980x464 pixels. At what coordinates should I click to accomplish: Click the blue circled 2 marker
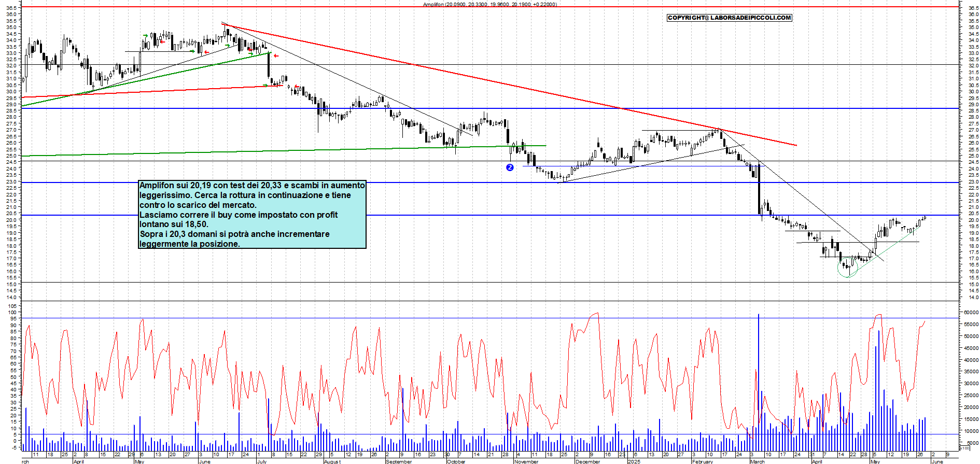click(x=510, y=167)
